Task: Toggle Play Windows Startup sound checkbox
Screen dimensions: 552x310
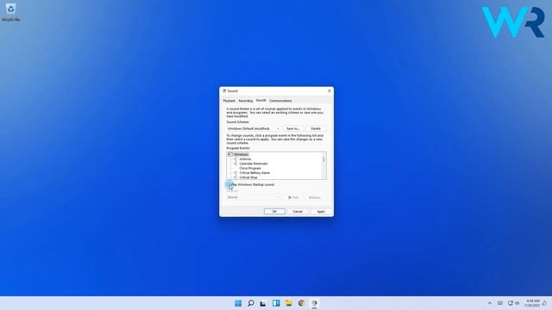Action: click(229, 184)
